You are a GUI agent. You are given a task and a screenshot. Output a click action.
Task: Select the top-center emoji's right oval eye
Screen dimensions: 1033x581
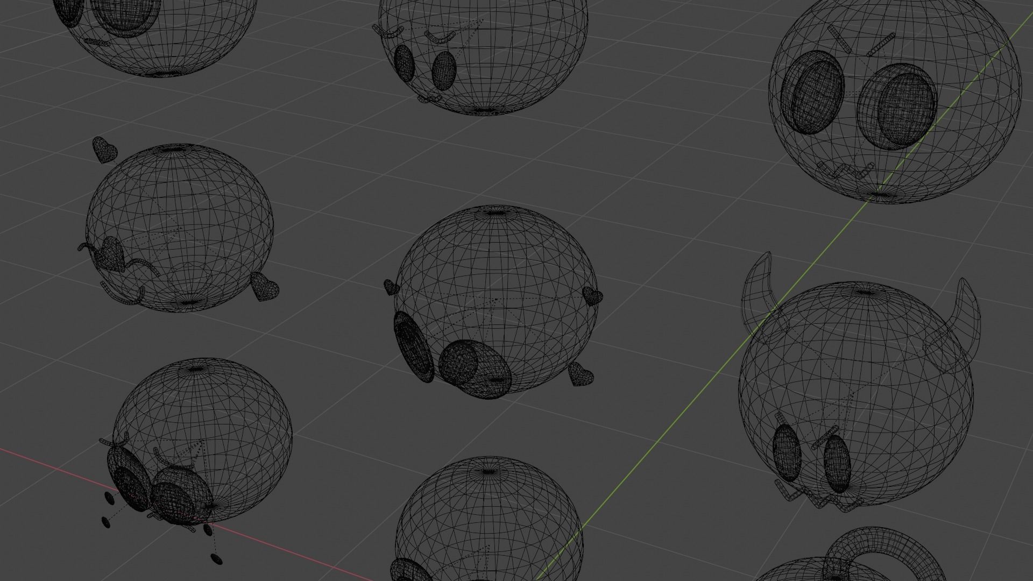[444, 71]
